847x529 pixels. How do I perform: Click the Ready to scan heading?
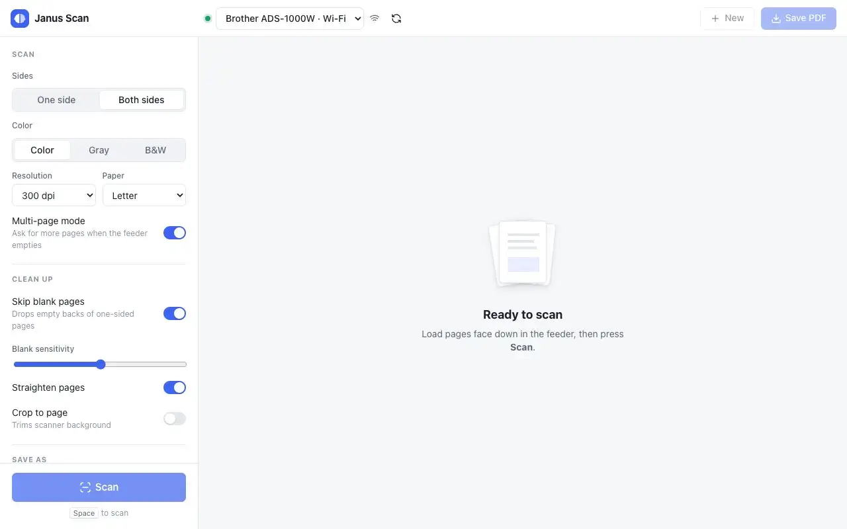pyautogui.click(x=523, y=315)
